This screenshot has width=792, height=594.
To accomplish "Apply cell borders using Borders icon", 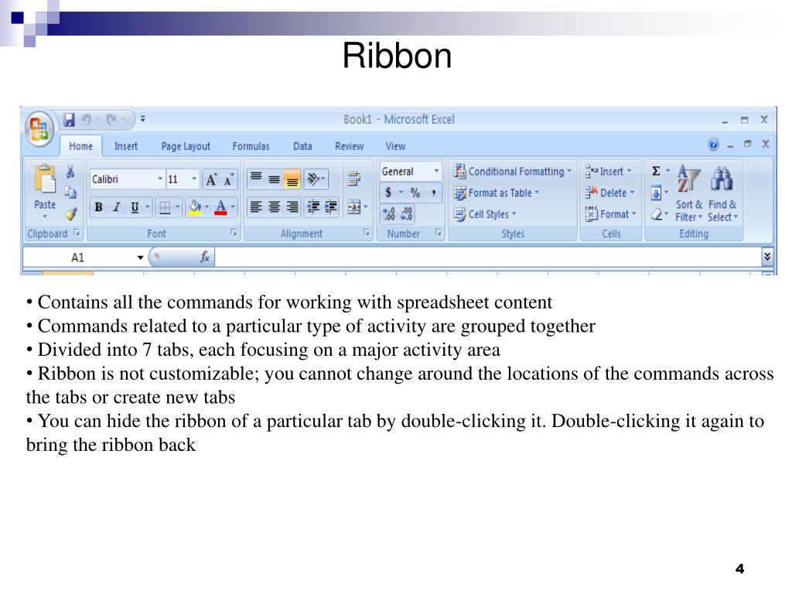I will (165, 207).
